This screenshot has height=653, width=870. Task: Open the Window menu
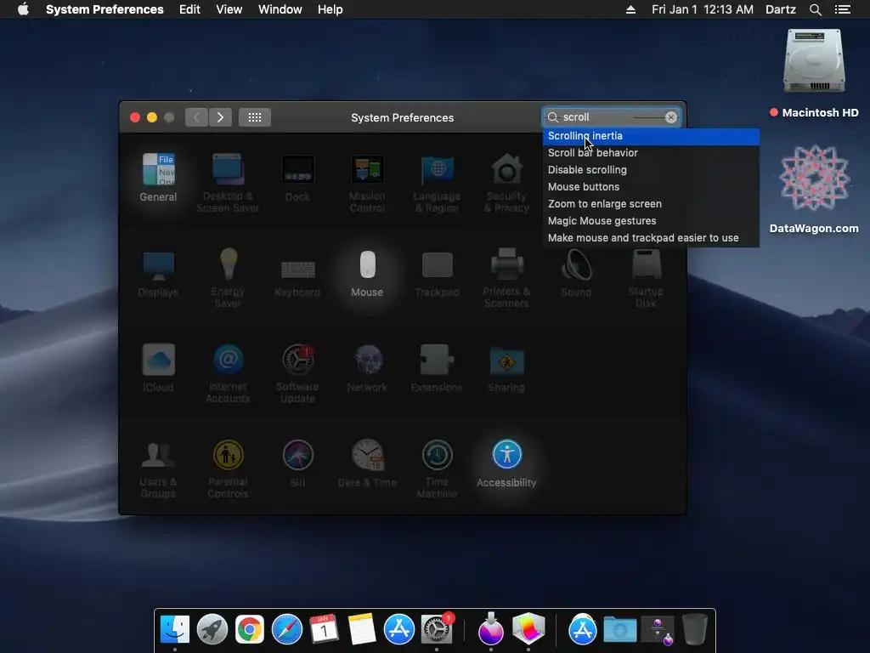click(280, 9)
